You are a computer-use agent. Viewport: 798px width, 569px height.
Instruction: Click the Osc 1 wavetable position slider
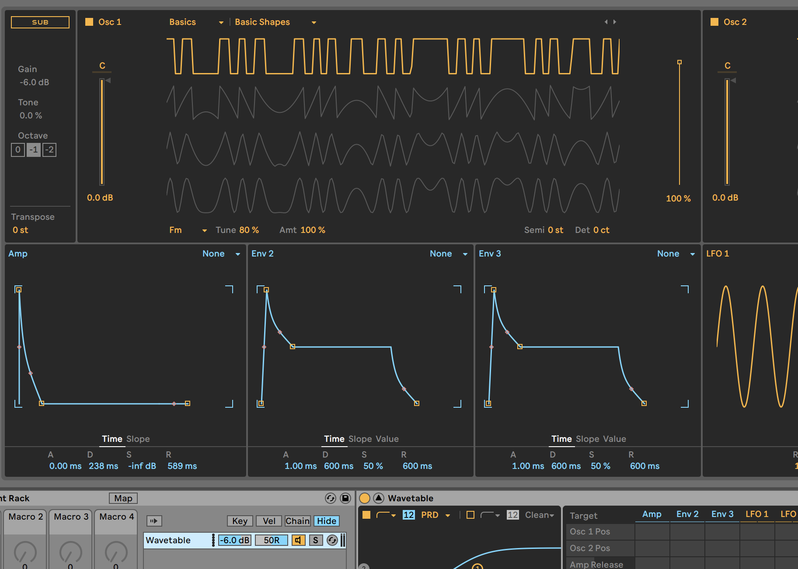(679, 122)
